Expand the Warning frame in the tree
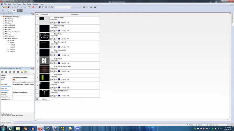This screenshot has height=131, width=234. (4, 21)
